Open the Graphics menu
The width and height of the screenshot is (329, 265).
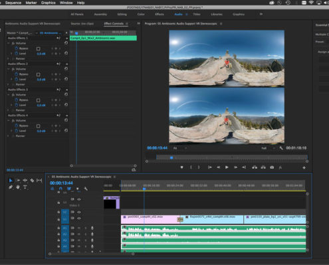coord(48,3)
